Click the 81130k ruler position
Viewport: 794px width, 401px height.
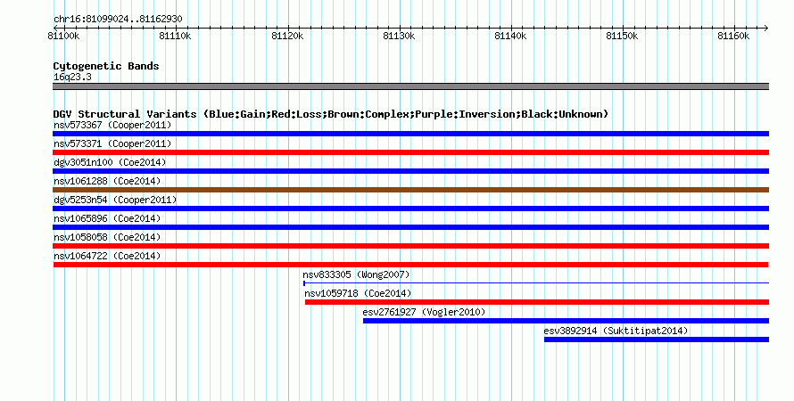pyautogui.click(x=399, y=36)
